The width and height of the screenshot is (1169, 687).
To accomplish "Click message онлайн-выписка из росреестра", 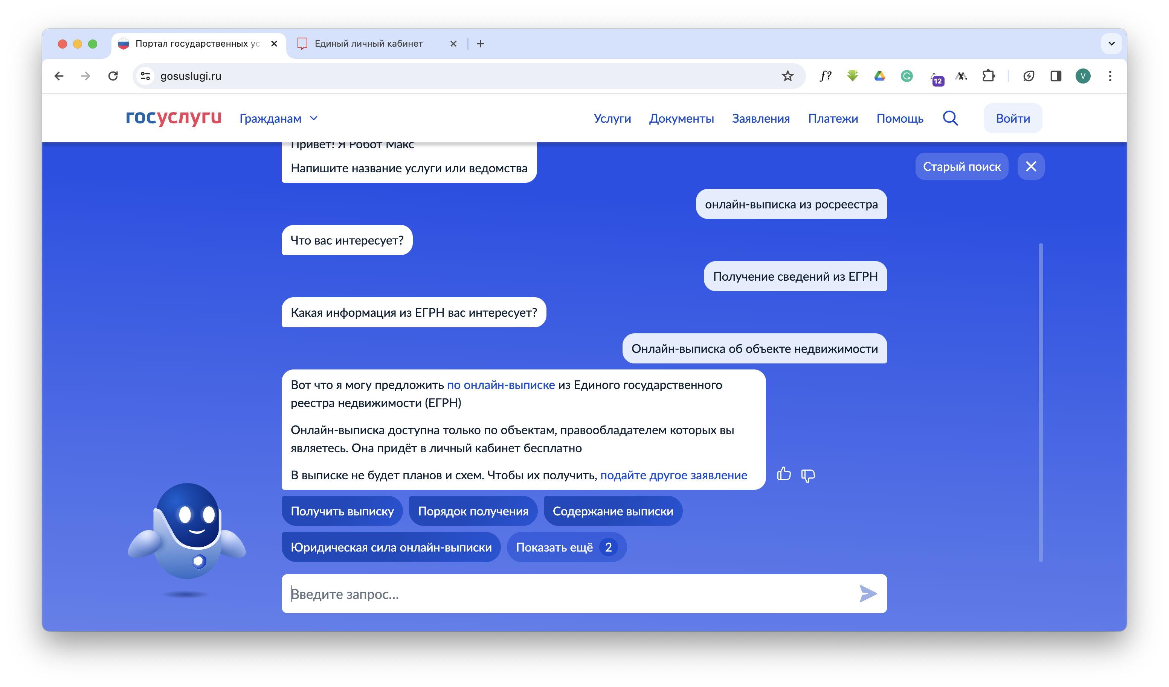I will [791, 204].
